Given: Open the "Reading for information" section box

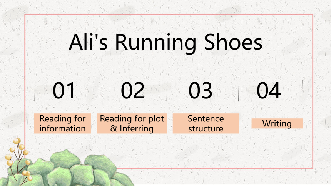Looking at the screenshot, I should 62,123.
